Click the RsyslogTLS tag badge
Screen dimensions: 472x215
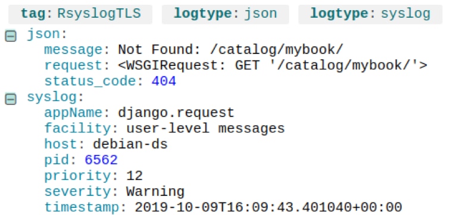click(80, 14)
